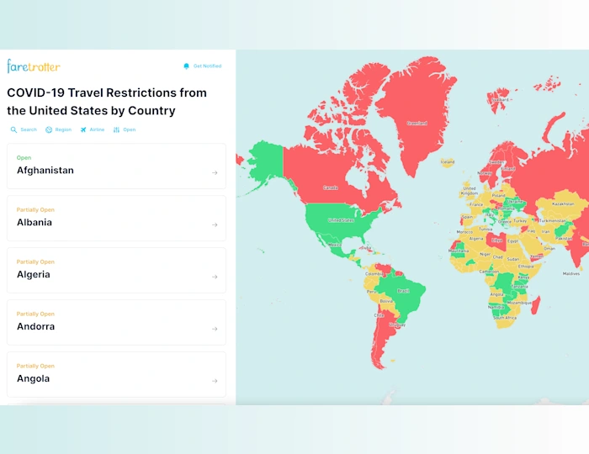The height and width of the screenshot is (454, 589).
Task: Expand Angola details via its arrow
Action: [x=215, y=381]
